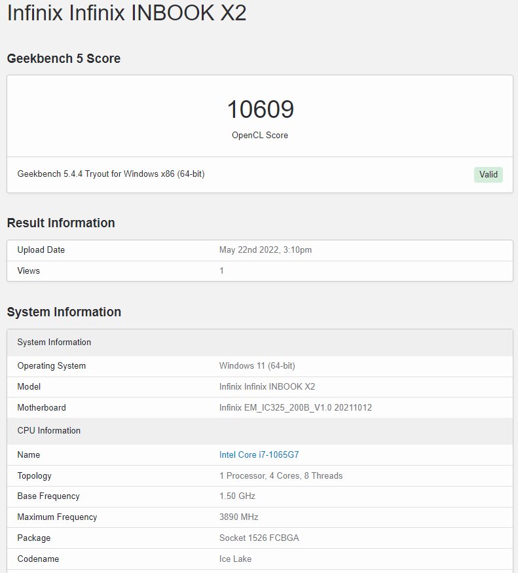Click the Base Frequency label
Viewport: 518px width, 573px height.
click(48, 496)
